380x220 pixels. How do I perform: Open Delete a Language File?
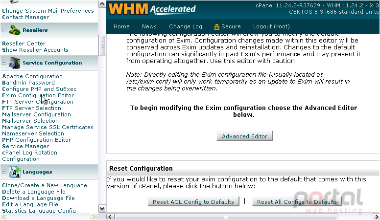pos(34,192)
